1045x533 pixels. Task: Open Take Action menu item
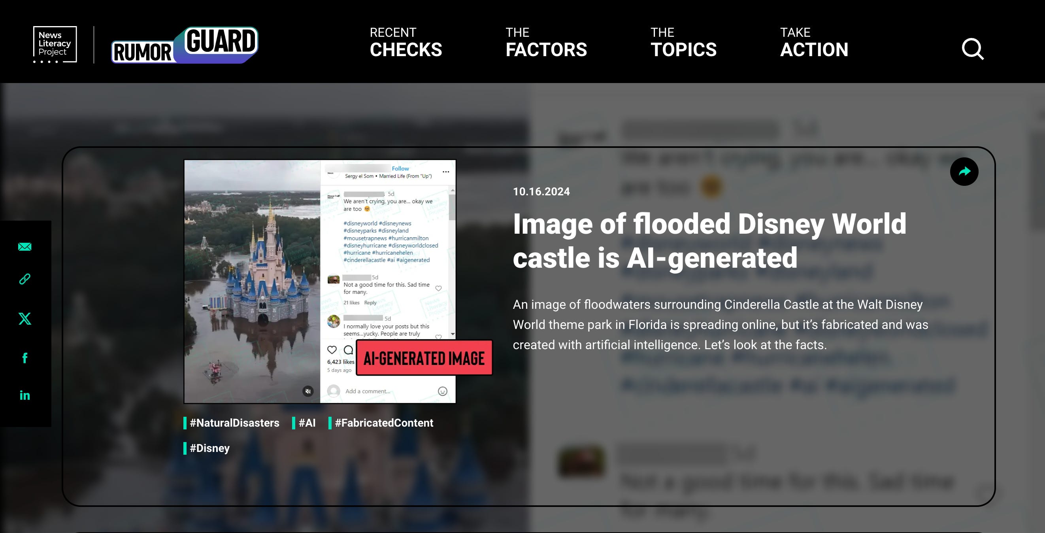(x=814, y=43)
